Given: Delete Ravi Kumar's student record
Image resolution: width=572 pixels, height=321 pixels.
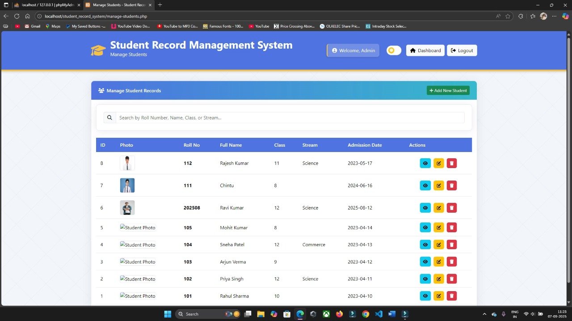Looking at the screenshot, I should (452, 208).
